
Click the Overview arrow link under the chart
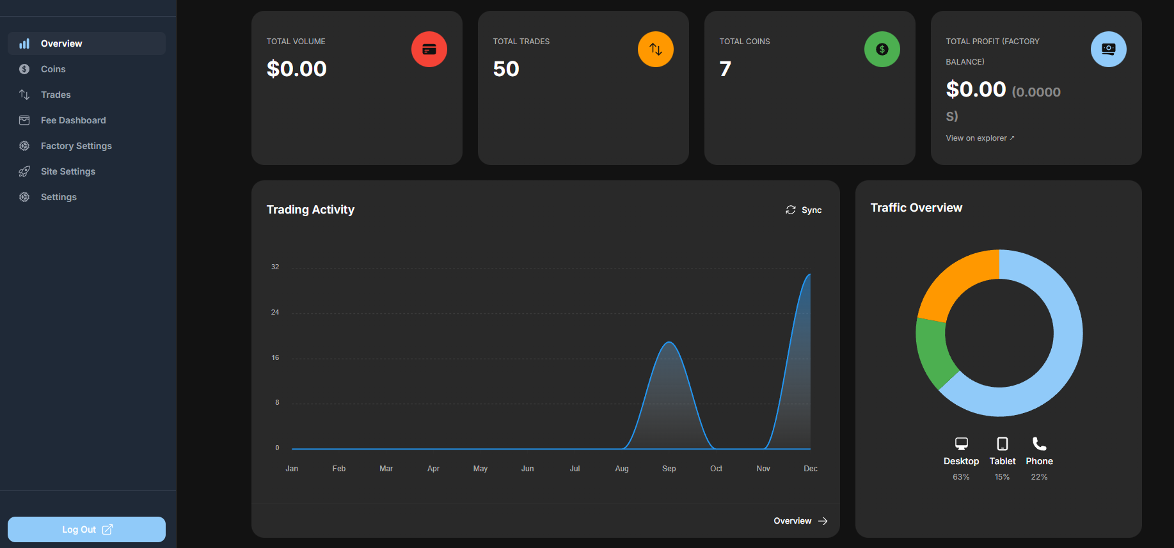pyautogui.click(x=801, y=521)
